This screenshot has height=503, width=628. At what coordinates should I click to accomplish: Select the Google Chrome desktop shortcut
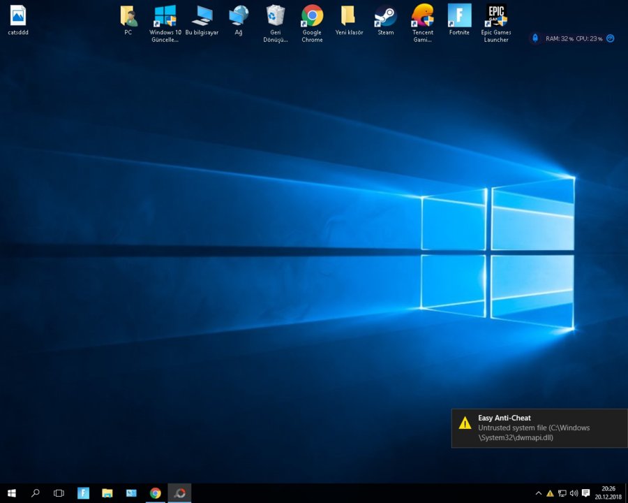click(312, 16)
